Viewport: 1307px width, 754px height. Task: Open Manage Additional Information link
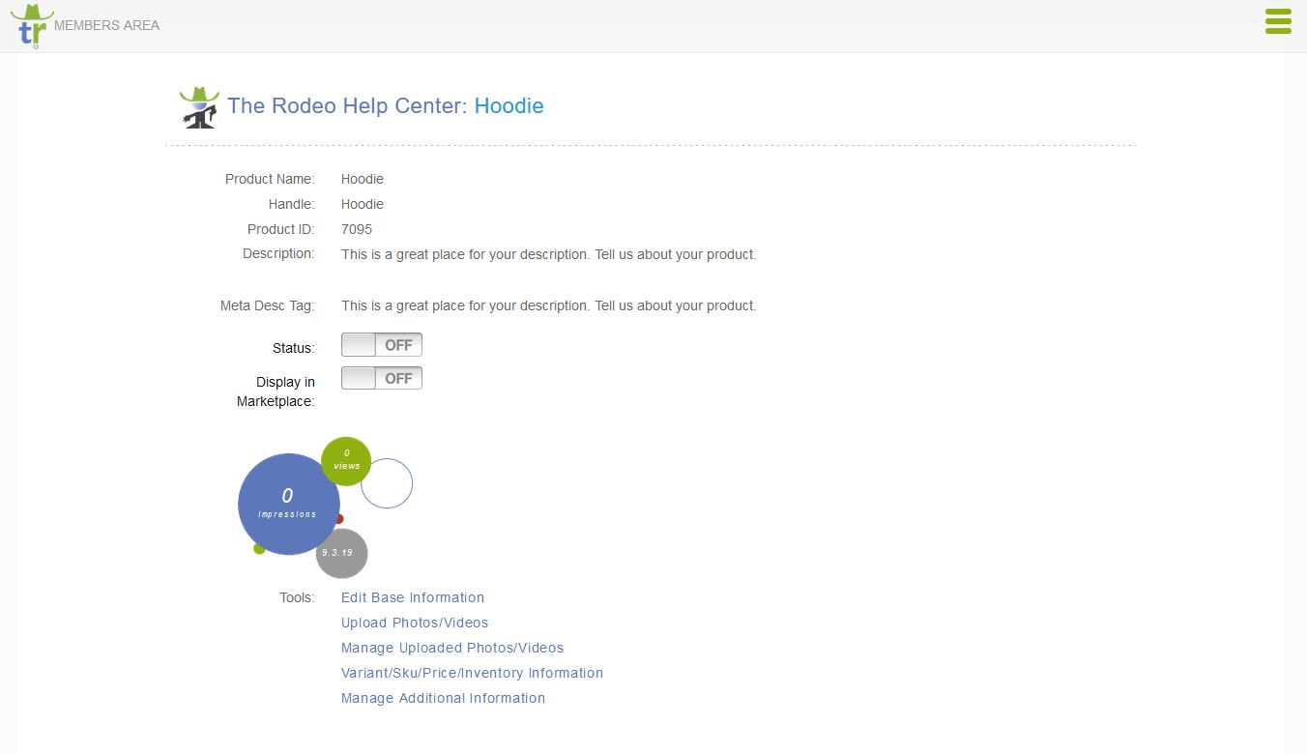click(443, 698)
